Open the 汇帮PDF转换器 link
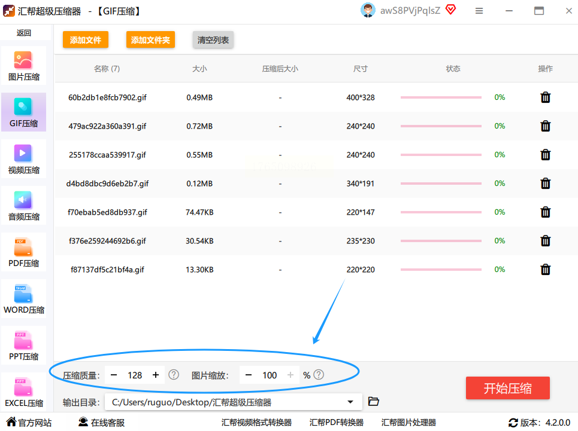This screenshot has width=578, height=431. [336, 423]
